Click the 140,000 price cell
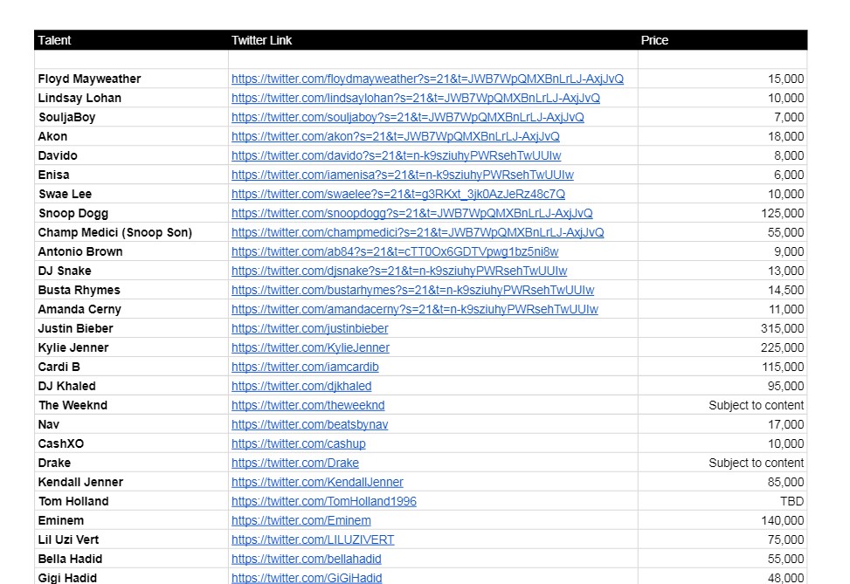The width and height of the screenshot is (850, 584). (722, 521)
